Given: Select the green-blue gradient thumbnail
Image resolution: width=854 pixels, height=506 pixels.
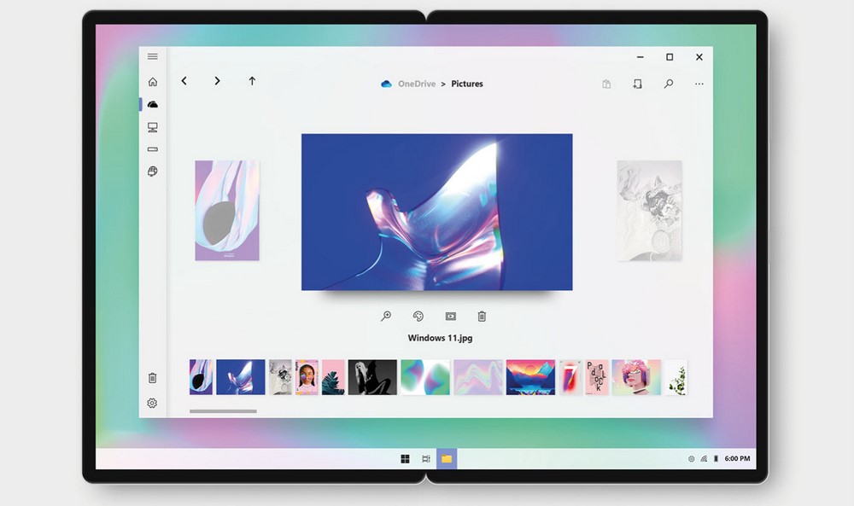Looking at the screenshot, I should point(425,376).
